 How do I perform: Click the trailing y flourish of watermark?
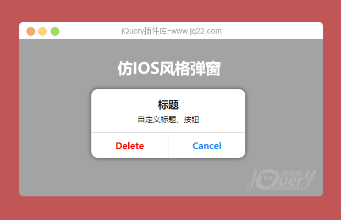309,179
